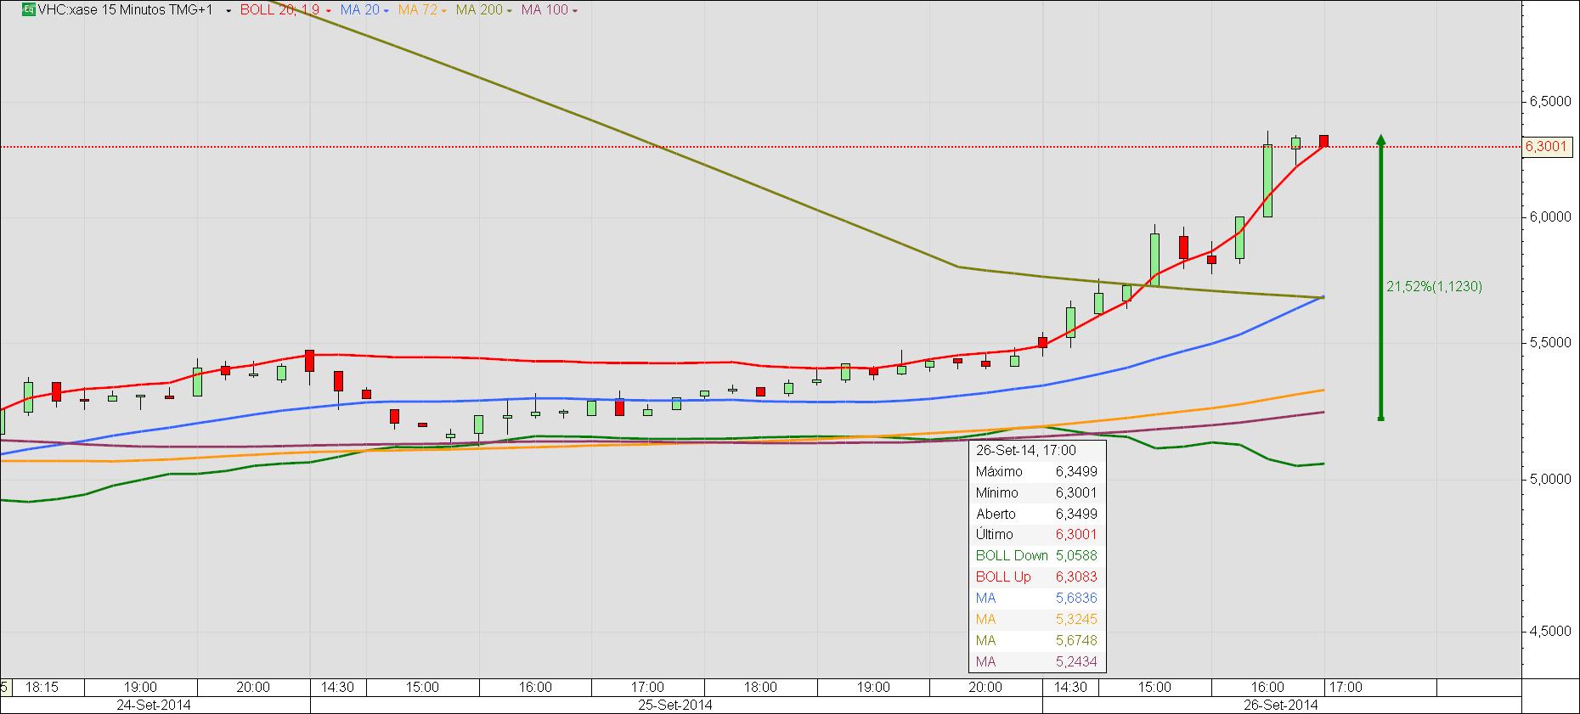Select the orange MA 5,3245 row
Viewport: 1580px width, 714px height.
click(1037, 620)
